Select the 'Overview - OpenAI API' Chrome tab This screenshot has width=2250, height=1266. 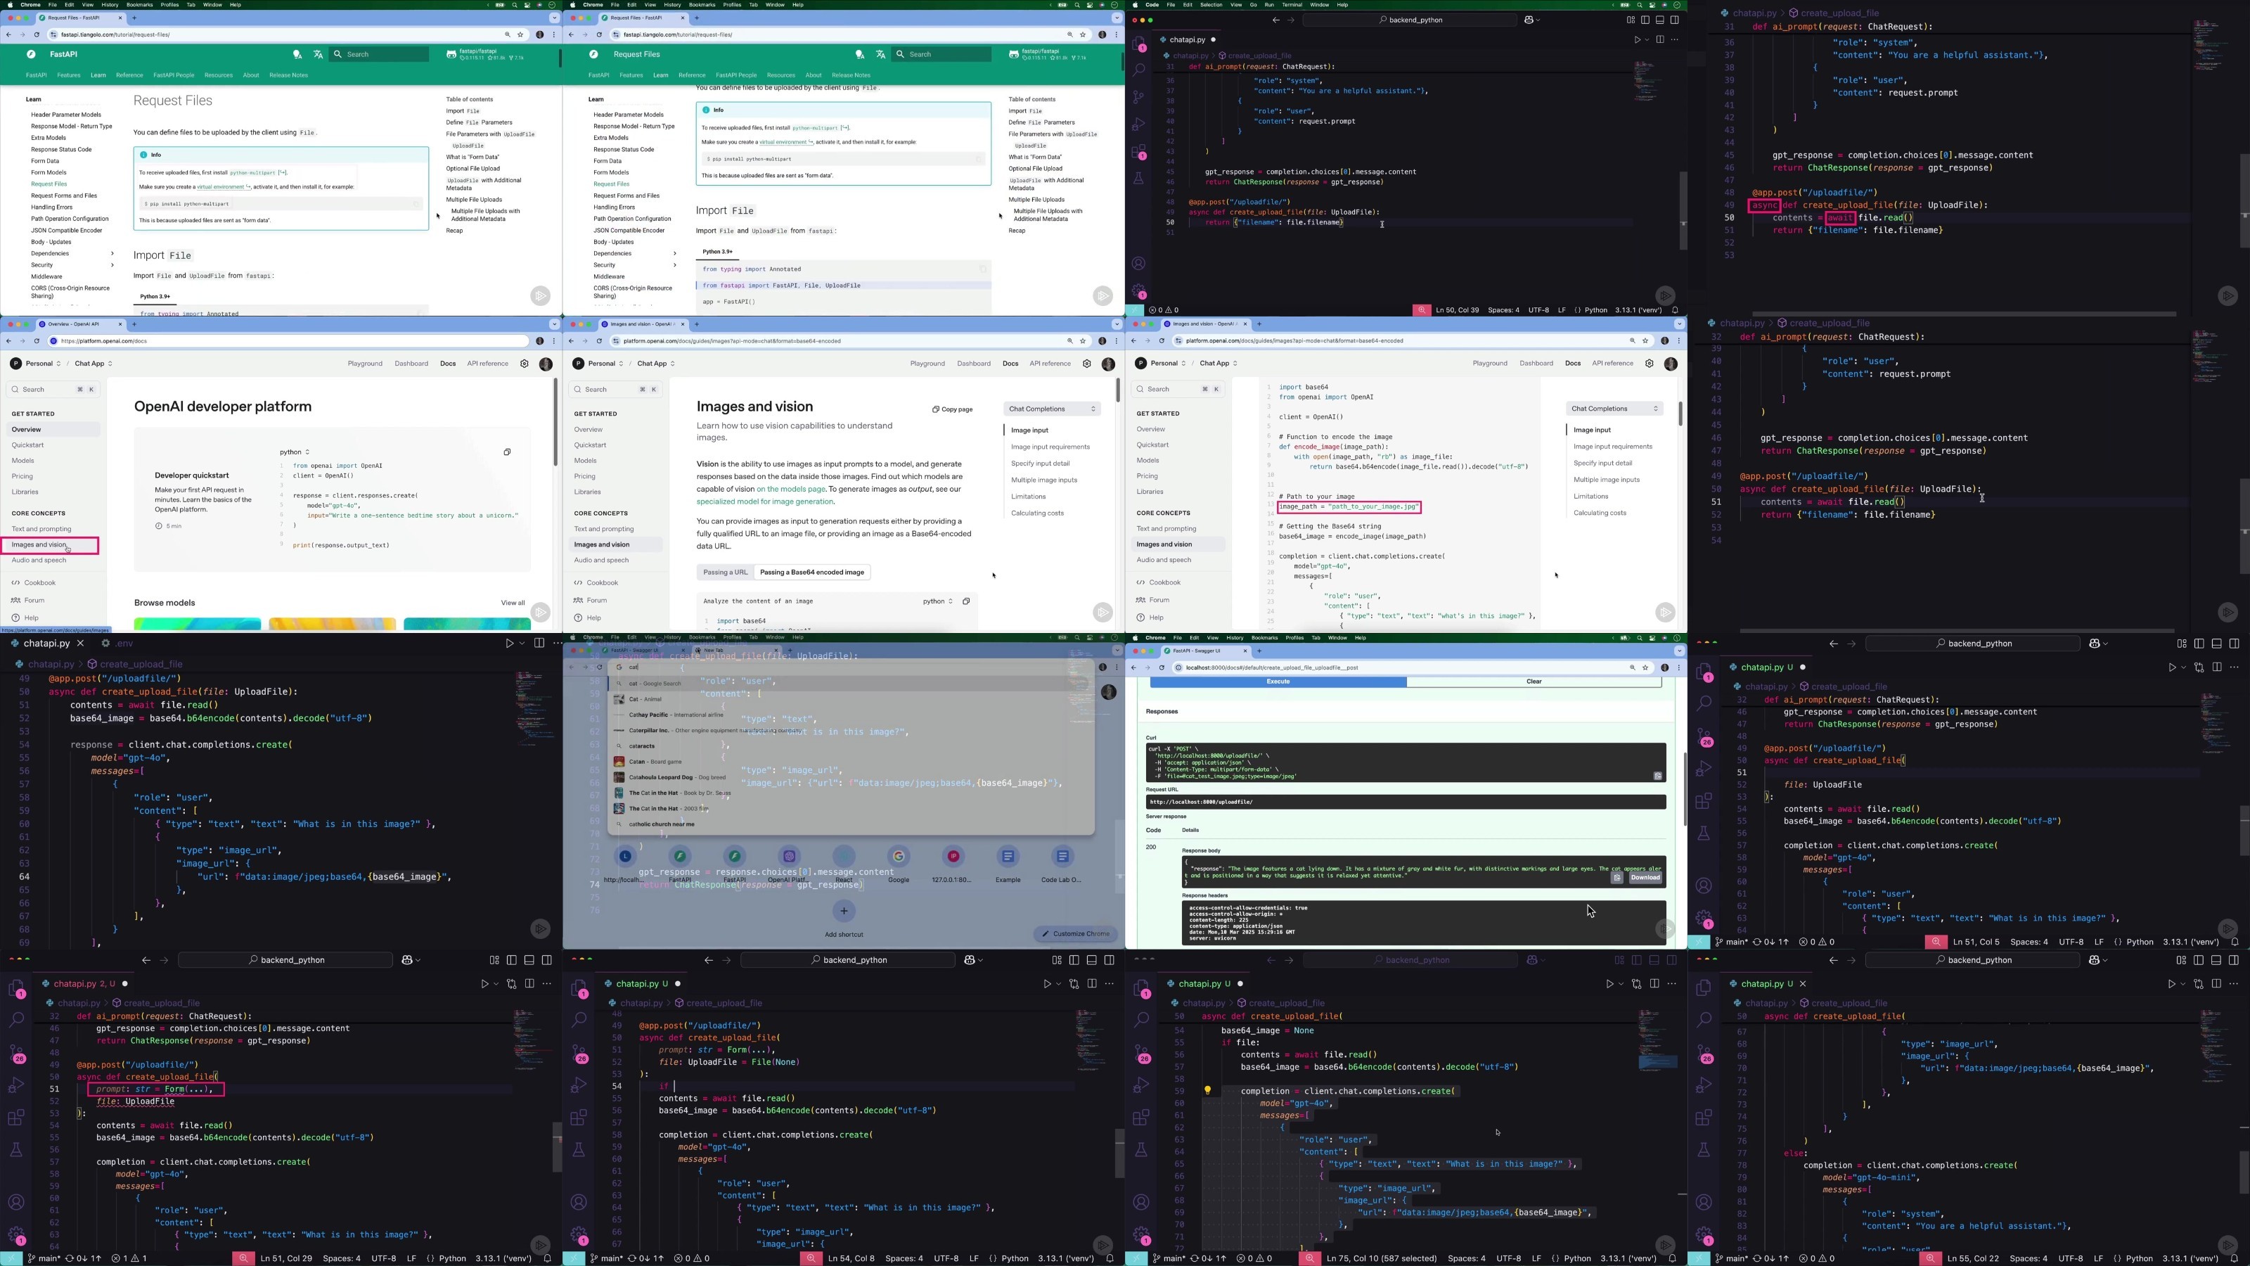[80, 324]
